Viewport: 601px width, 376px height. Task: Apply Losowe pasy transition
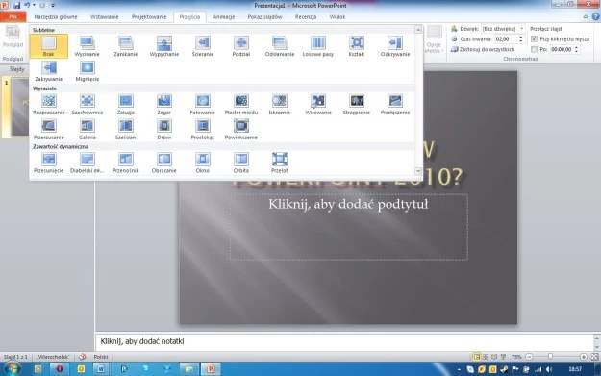pos(318,46)
